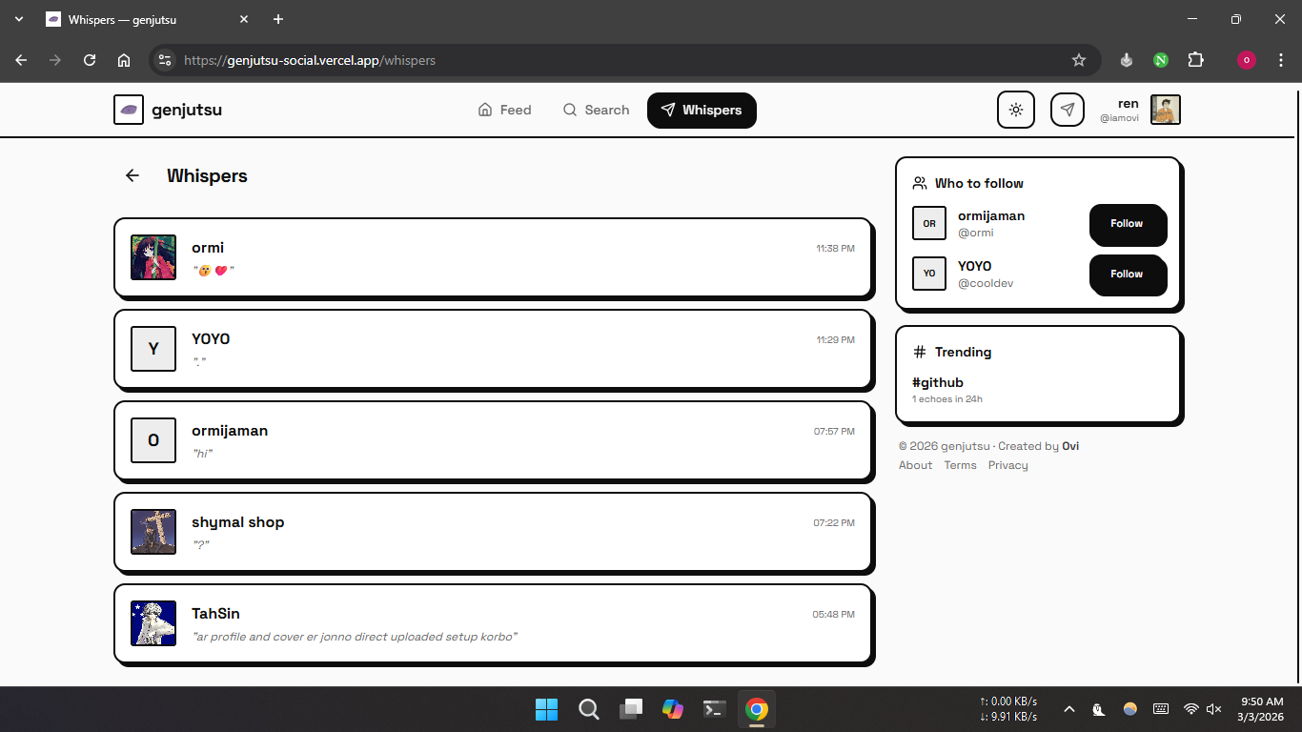1302x732 pixels.
Task: Expand the system tray hidden icons chevron
Action: pyautogui.click(x=1069, y=709)
